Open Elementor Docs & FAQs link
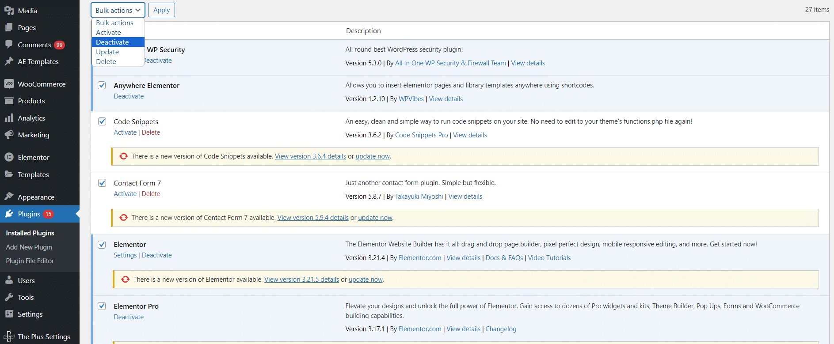The width and height of the screenshot is (834, 344). coord(504,258)
